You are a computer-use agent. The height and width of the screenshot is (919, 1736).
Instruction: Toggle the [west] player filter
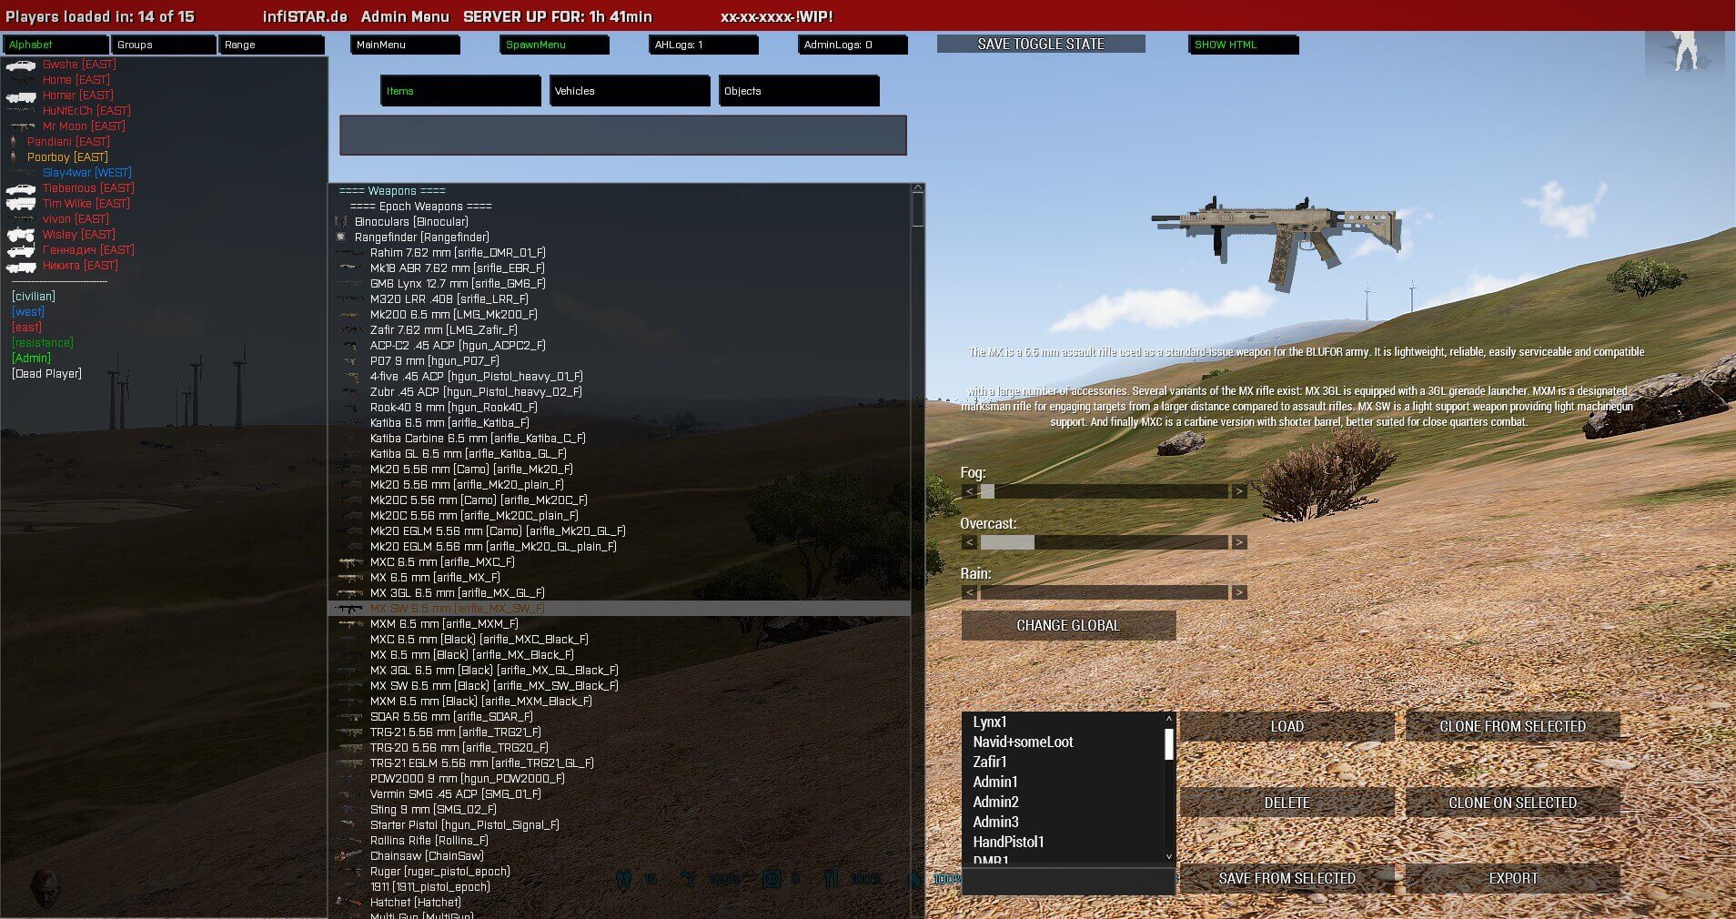[x=28, y=312]
